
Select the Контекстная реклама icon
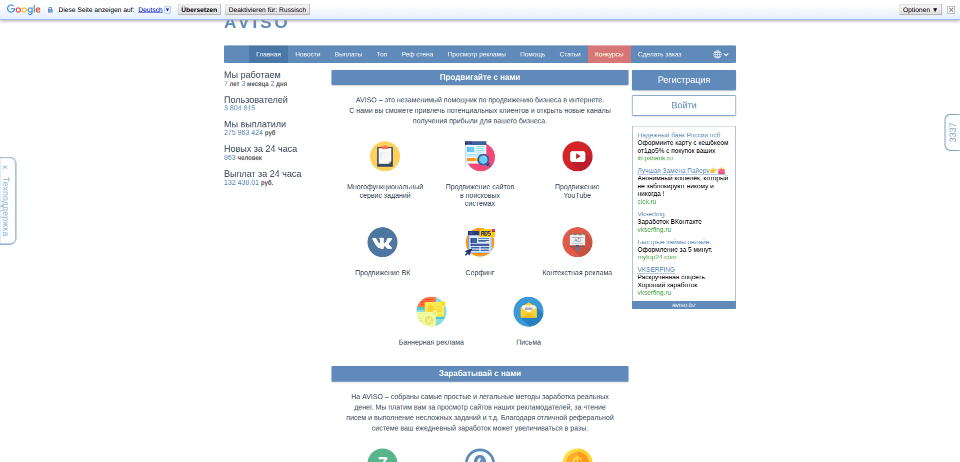coord(577,242)
